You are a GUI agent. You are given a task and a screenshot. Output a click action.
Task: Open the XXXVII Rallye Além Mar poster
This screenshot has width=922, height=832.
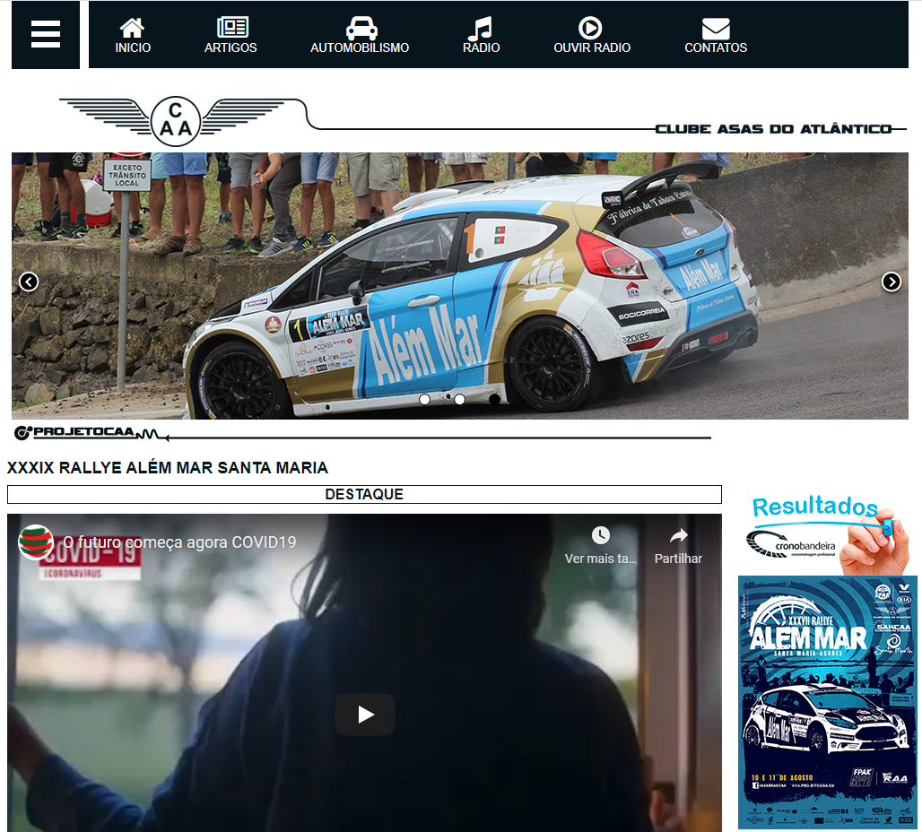click(827, 702)
